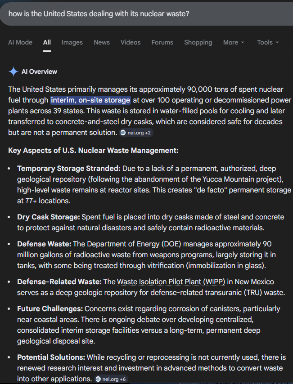Click the 'Temporary Storage Stranded:' bullet title
Image resolution: width=293 pixels, height=384 pixels.
pyautogui.click(x=69, y=169)
